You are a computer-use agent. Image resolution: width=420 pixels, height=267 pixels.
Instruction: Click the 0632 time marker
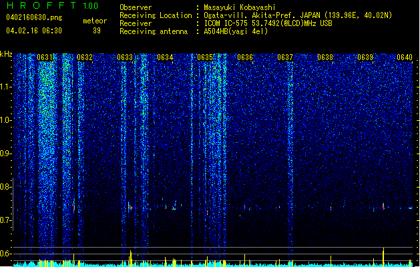click(85, 57)
